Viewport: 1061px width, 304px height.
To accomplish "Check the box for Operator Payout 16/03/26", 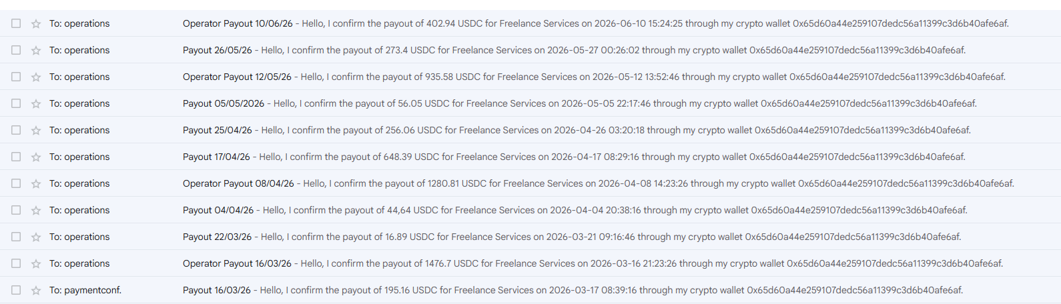I will tap(16, 263).
